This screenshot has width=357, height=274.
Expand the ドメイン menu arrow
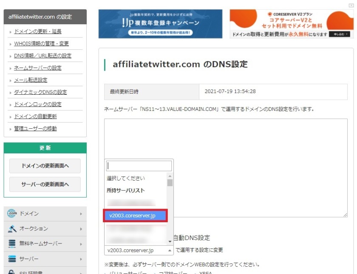pos(81,214)
